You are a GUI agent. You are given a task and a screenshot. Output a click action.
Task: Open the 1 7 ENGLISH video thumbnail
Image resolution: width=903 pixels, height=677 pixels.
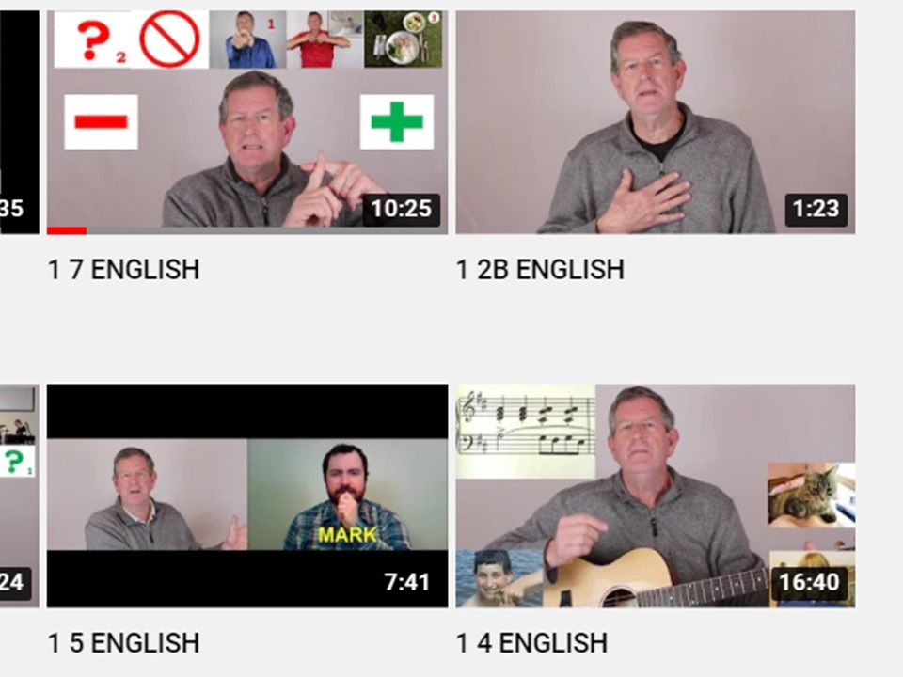point(247,122)
